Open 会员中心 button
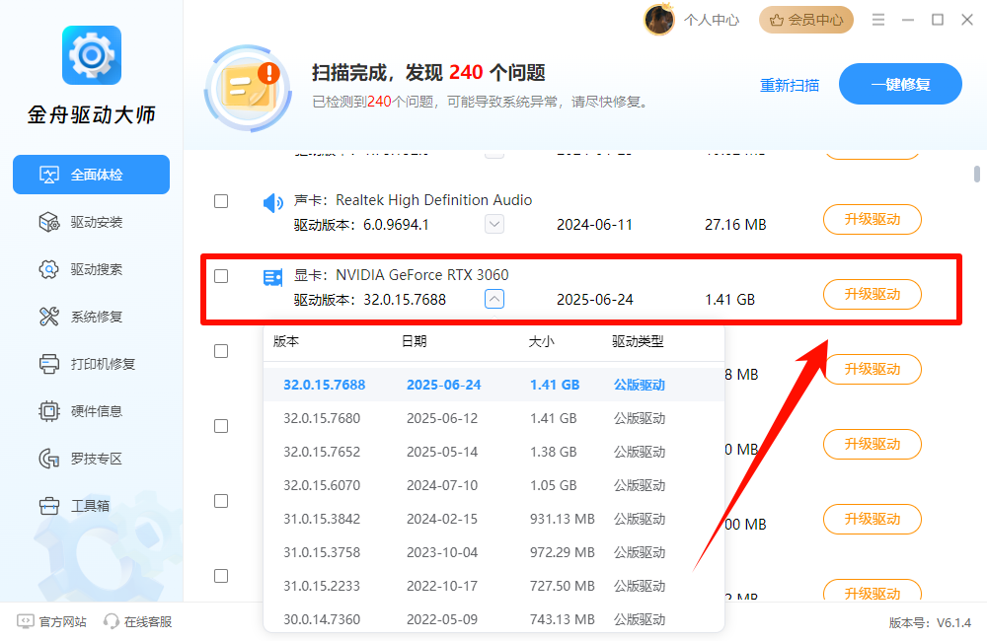 [x=806, y=20]
